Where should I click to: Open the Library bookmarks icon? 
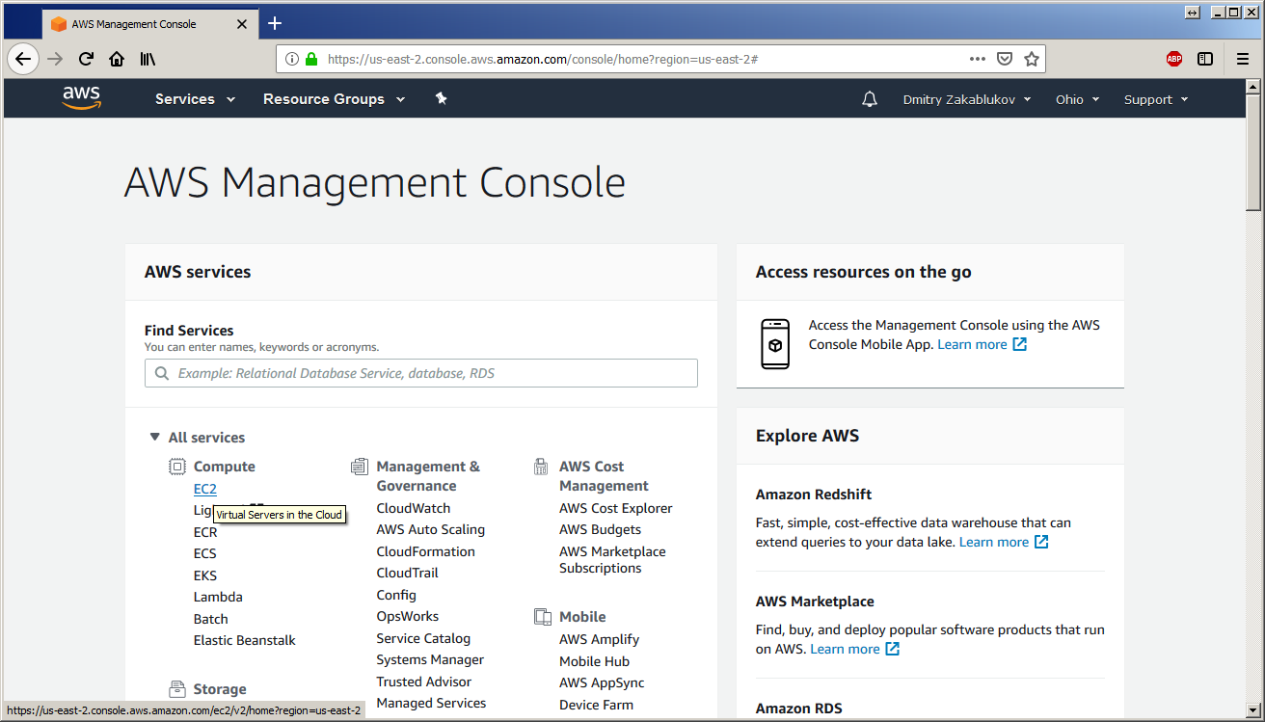(148, 59)
